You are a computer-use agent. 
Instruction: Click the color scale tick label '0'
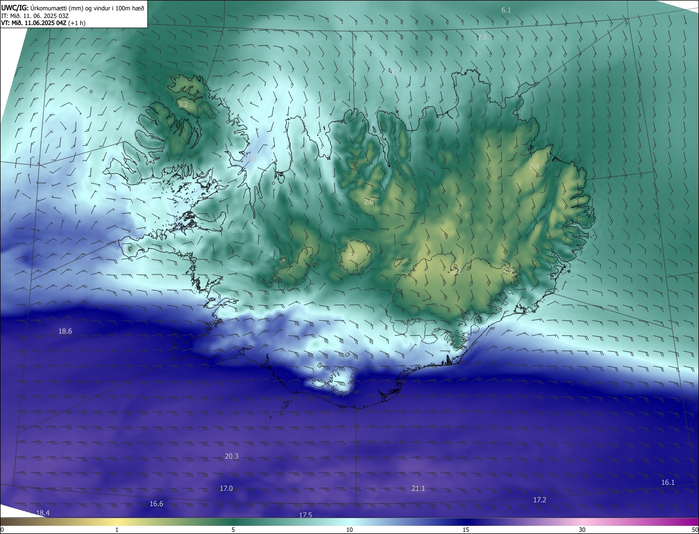tap(3, 530)
